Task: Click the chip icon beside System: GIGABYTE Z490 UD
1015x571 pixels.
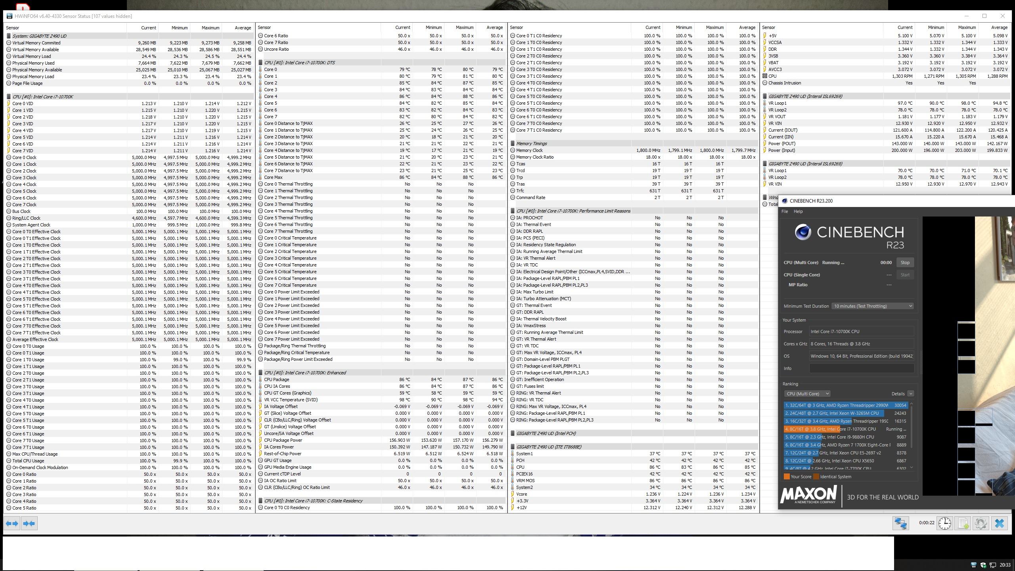Action: [9, 36]
